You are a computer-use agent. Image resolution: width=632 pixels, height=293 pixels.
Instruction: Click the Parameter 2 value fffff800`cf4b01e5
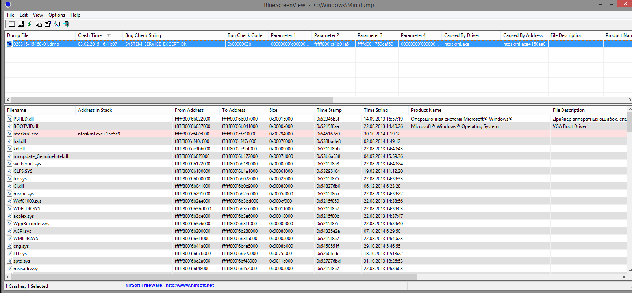(x=334, y=44)
